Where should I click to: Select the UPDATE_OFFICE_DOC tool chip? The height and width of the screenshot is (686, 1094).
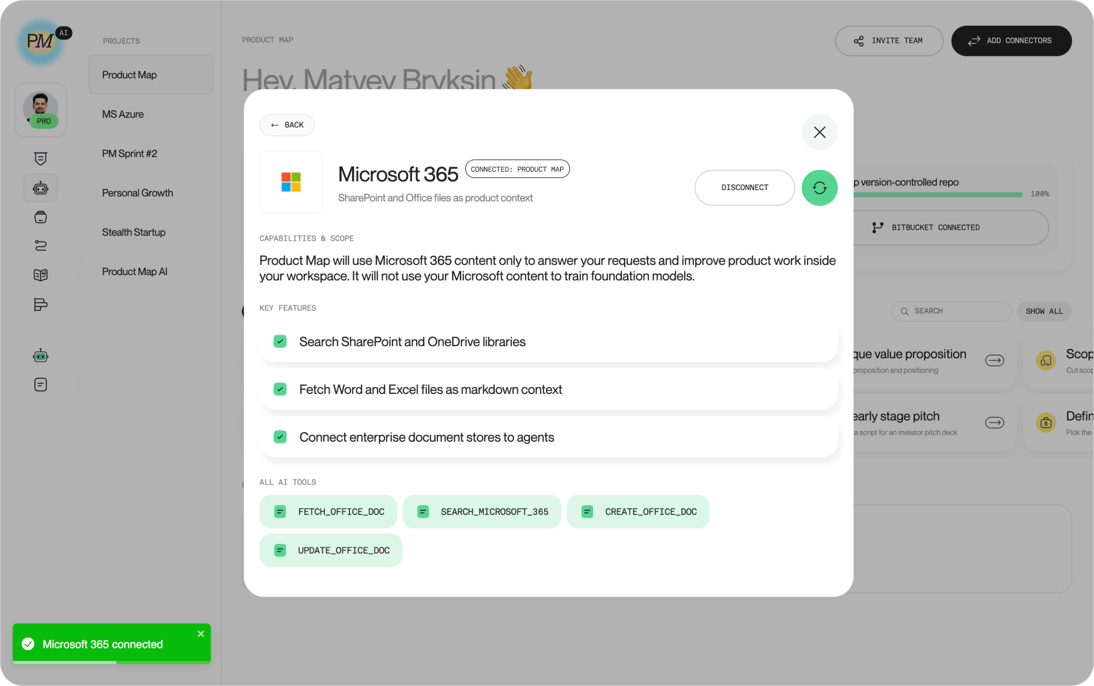coord(331,551)
